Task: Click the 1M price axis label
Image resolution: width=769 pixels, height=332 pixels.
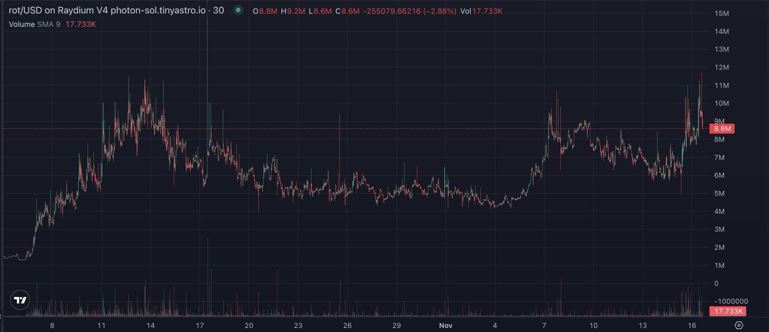Action: (718, 265)
